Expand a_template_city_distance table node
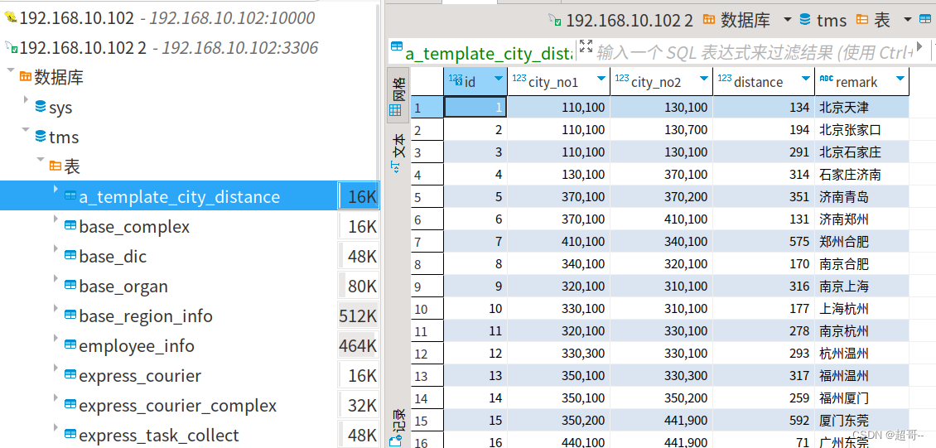Viewport: 936px width, 448px height. point(55,189)
